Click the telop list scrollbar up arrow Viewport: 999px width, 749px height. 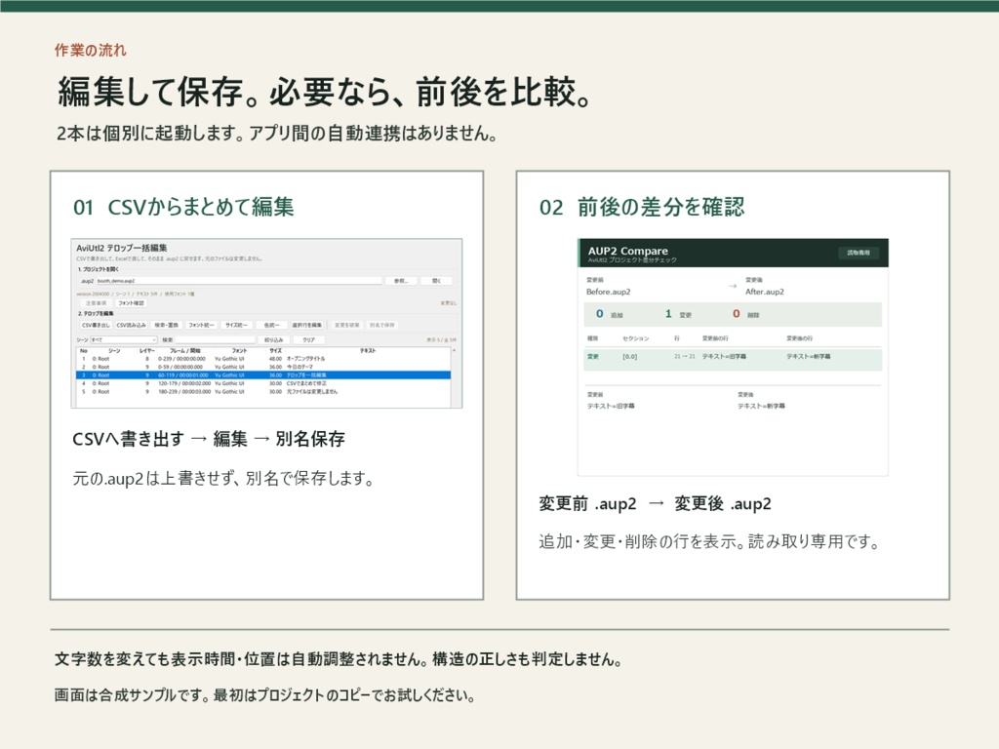click(455, 350)
